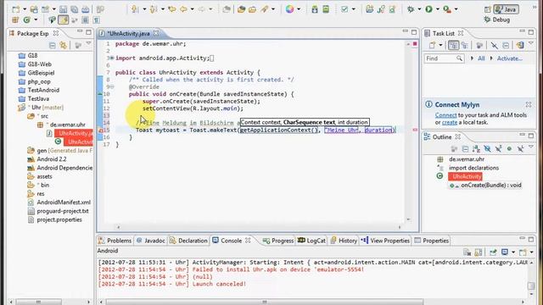Click the color wheel toolbar icon

(290, 9)
